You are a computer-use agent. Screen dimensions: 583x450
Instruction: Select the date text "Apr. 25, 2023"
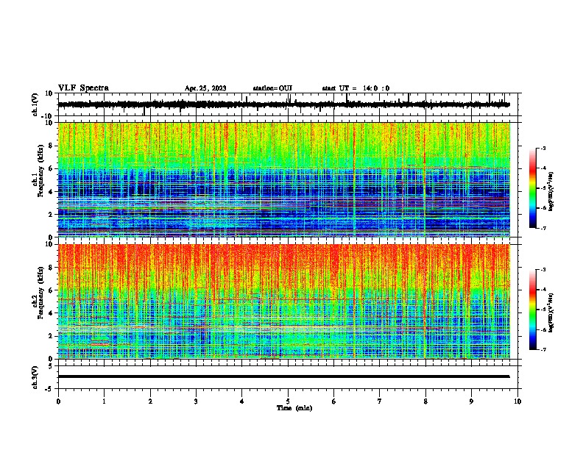(x=205, y=88)
